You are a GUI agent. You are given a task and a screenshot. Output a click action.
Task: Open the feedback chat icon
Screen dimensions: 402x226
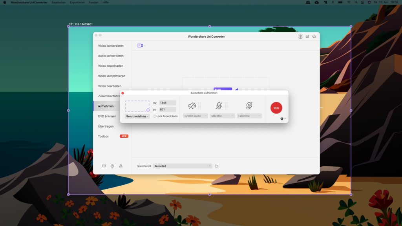pyautogui.click(x=314, y=36)
